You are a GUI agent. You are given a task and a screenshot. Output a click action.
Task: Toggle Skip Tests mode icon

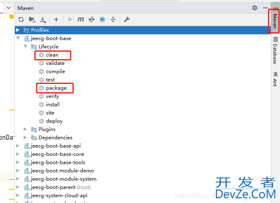(x=92, y=19)
